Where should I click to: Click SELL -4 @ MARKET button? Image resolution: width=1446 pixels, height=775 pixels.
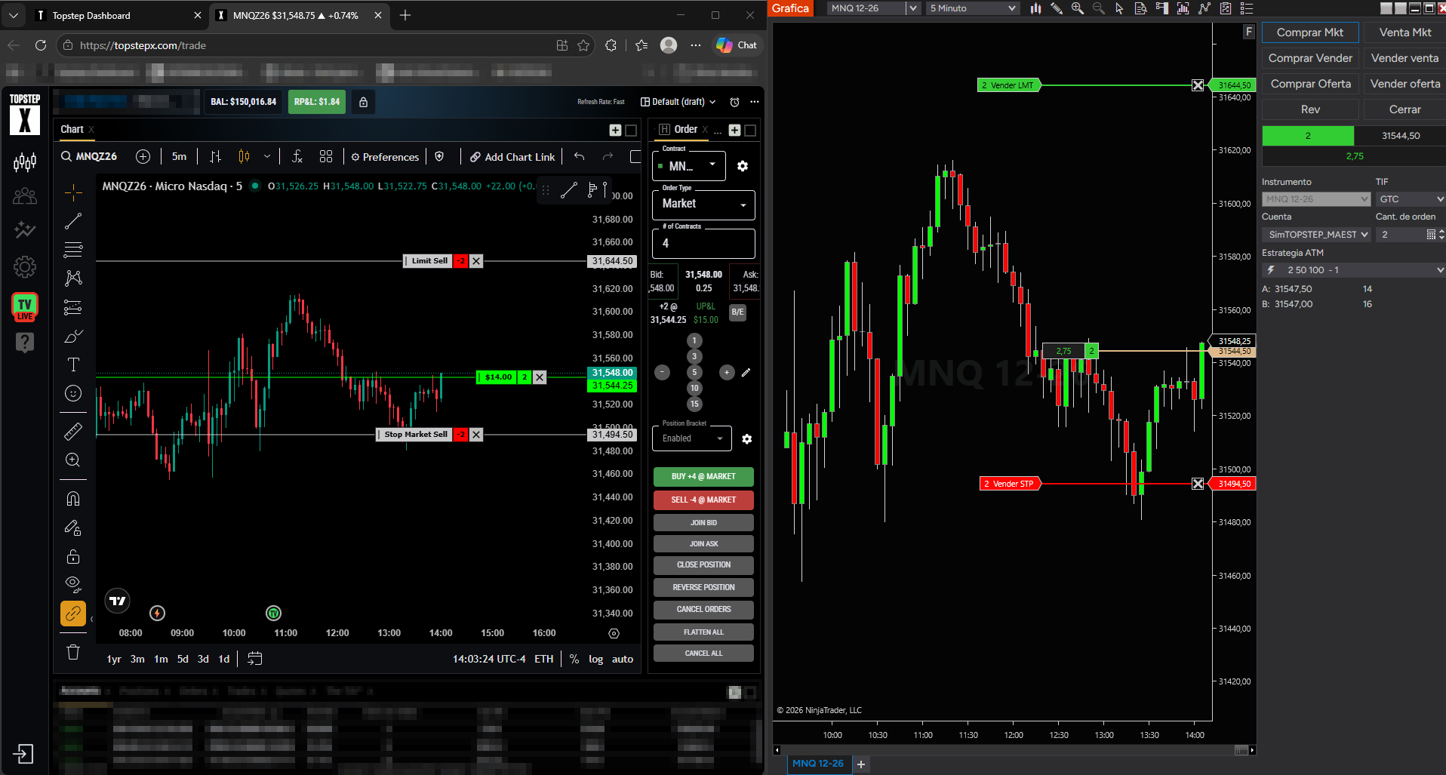(x=703, y=500)
